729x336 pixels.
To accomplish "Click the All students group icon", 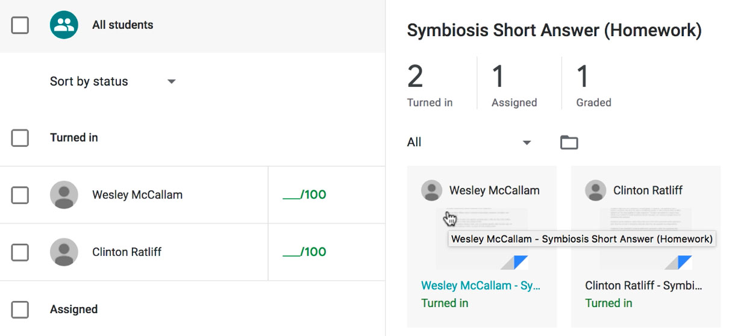I will click(64, 25).
